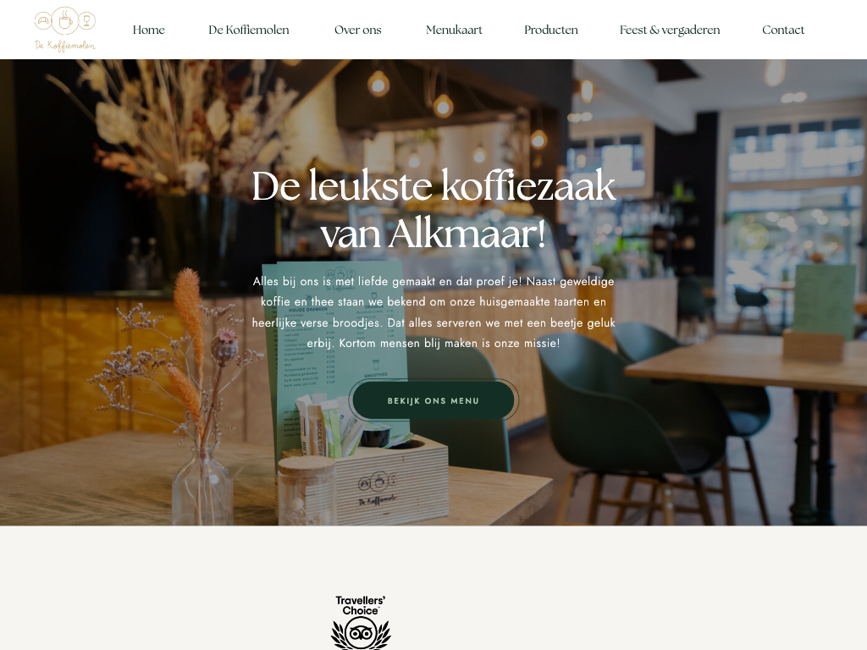Visit the Feest & vergaderen page
The image size is (867, 650).
pyautogui.click(x=670, y=30)
